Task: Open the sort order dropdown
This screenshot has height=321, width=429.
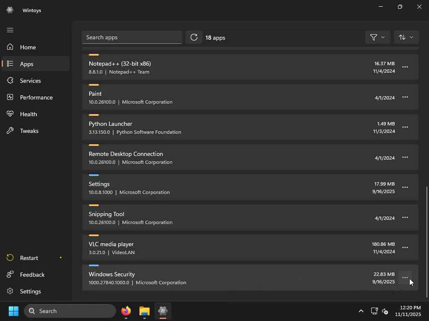Action: [x=406, y=37]
